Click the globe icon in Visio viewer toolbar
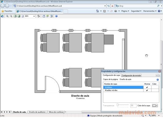Viewport: 163px width, 122px height. point(2,16)
